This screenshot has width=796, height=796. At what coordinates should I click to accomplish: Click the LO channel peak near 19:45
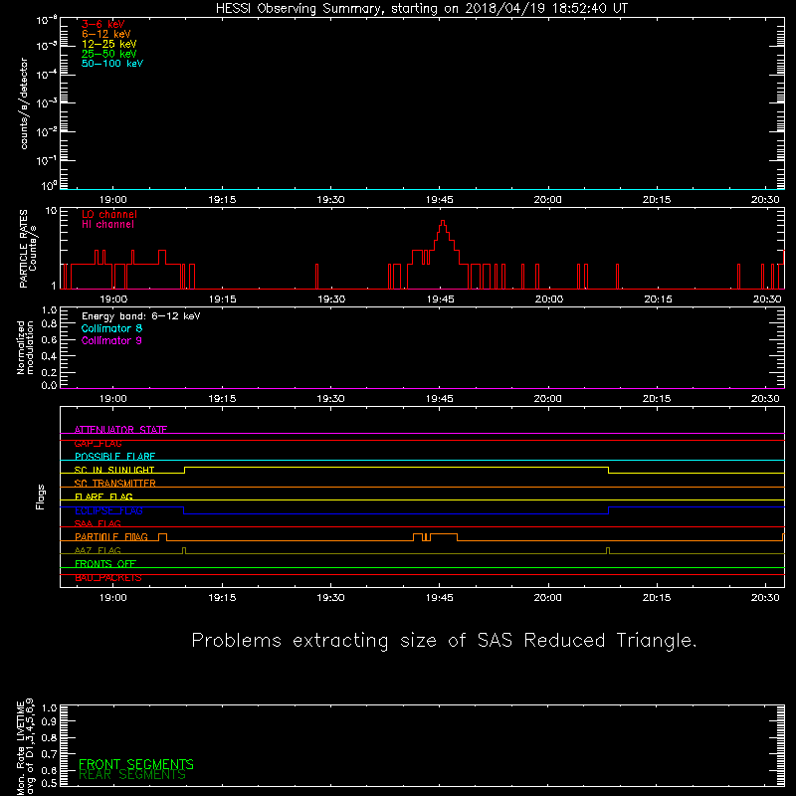pyautogui.click(x=443, y=222)
